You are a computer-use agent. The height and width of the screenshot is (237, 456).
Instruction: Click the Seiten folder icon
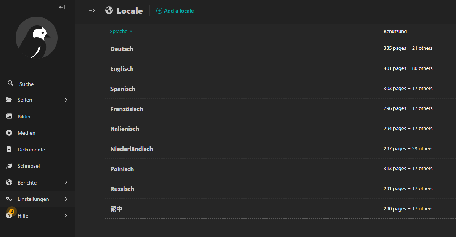(x=9, y=99)
